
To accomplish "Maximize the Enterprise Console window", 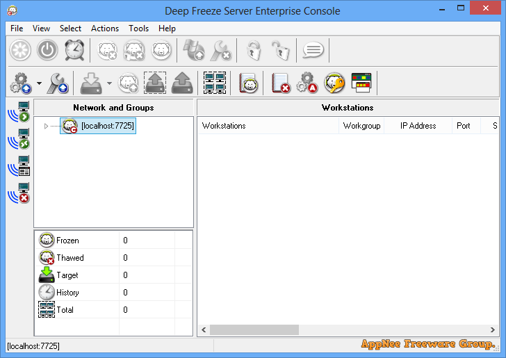I will point(461,8).
